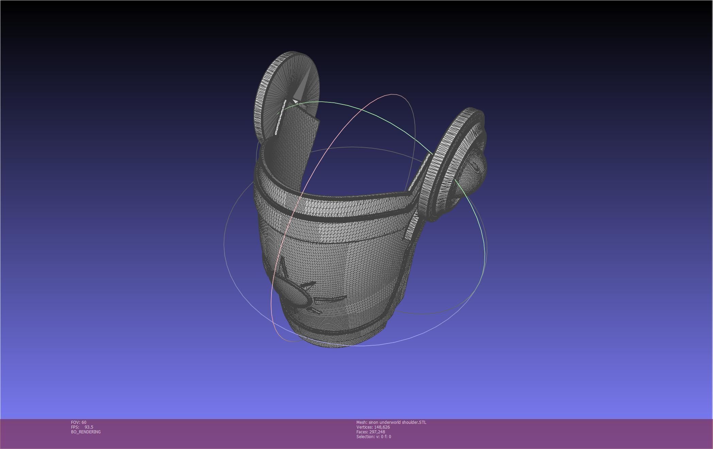Click the FPS: 93.5 readout
The height and width of the screenshot is (449, 713).
pyautogui.click(x=82, y=427)
